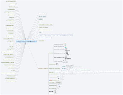Expand the fold marker beside Formatting a node
123x95 pixels.
9,7
